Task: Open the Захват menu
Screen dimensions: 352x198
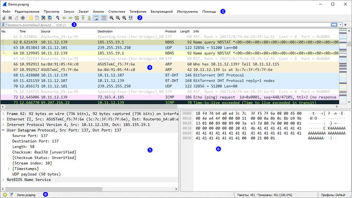Action: pyautogui.click(x=84, y=11)
